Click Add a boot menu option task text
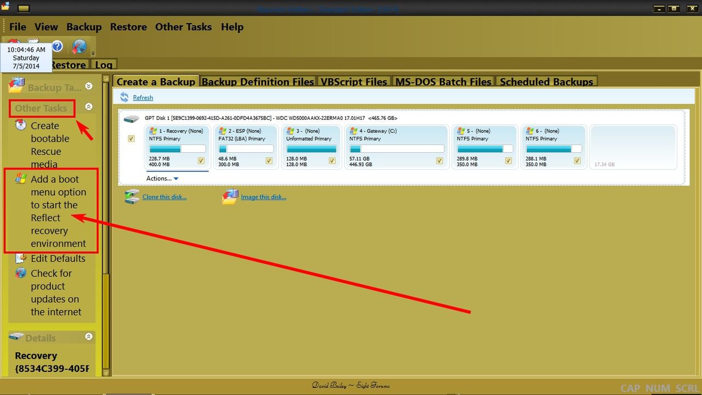This screenshot has width=702, height=395. click(58, 211)
